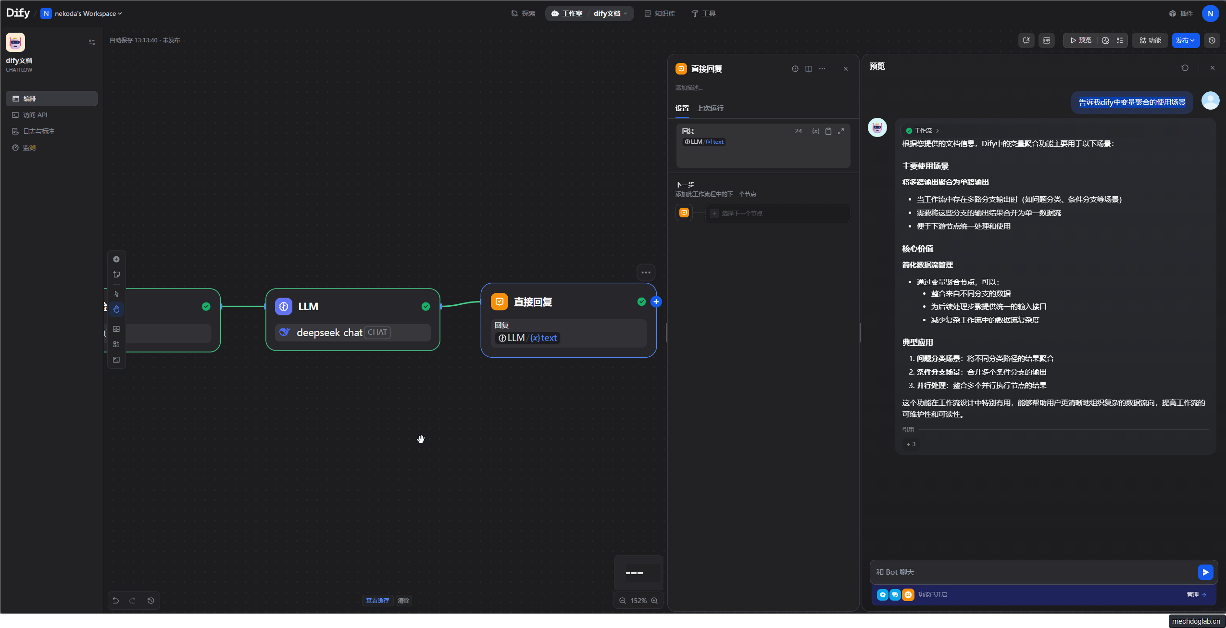Screen dimensions: 1226x628
Task: Select the hand pan tool
Action: coord(116,309)
